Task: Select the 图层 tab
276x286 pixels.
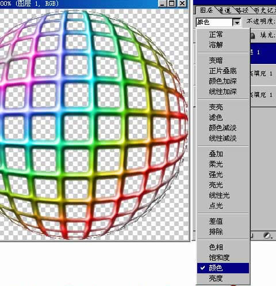Action: (206, 10)
